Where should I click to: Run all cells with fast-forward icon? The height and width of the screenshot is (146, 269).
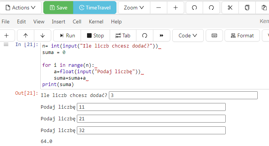[161, 35]
